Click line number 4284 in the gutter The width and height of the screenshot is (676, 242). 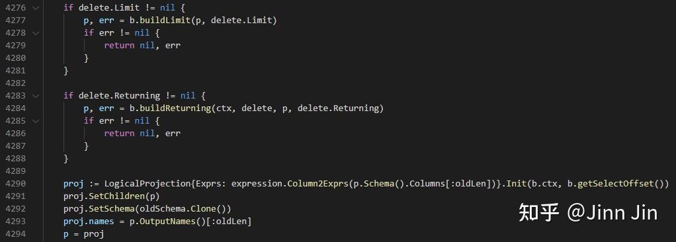[15, 108]
